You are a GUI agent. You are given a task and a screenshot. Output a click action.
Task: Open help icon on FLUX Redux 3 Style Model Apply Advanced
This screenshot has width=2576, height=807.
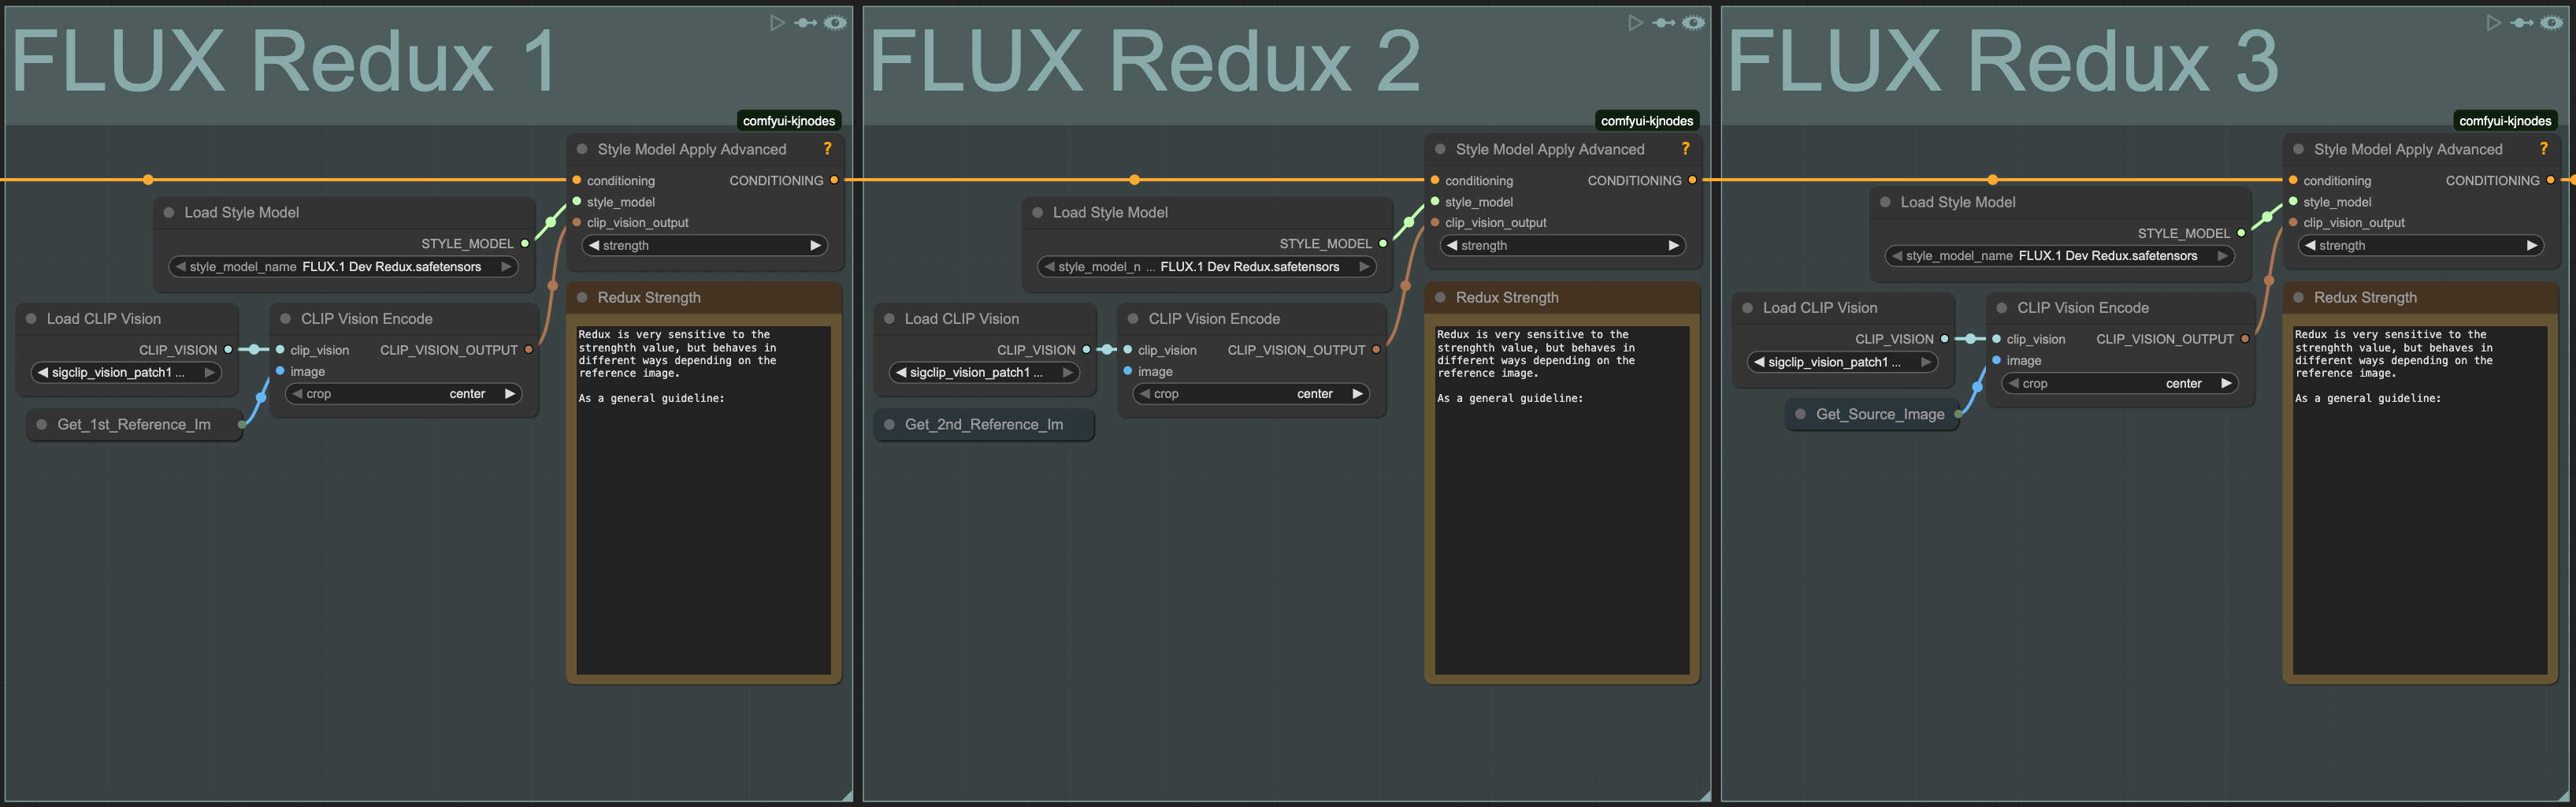(x=2543, y=149)
